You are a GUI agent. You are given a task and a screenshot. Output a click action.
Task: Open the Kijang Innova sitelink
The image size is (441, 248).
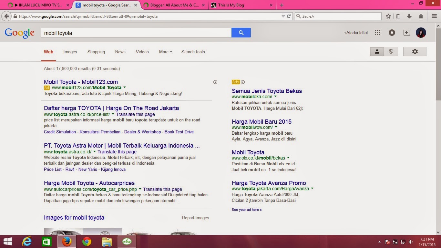[x=113, y=169]
